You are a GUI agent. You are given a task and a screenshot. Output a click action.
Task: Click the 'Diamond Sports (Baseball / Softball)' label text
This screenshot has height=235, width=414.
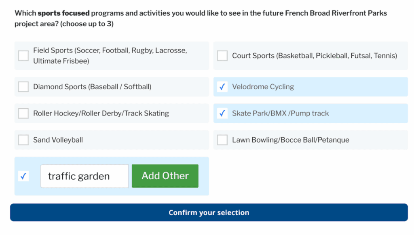tap(92, 87)
